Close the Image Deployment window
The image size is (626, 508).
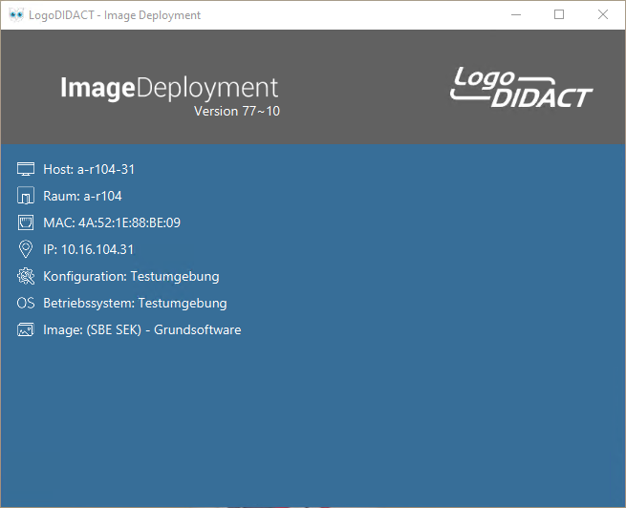603,14
